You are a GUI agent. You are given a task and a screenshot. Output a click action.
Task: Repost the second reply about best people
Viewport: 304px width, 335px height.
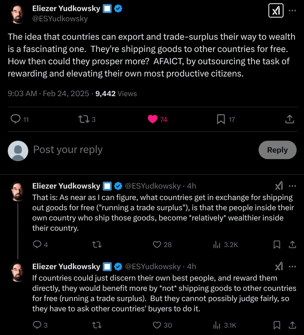click(x=97, y=325)
